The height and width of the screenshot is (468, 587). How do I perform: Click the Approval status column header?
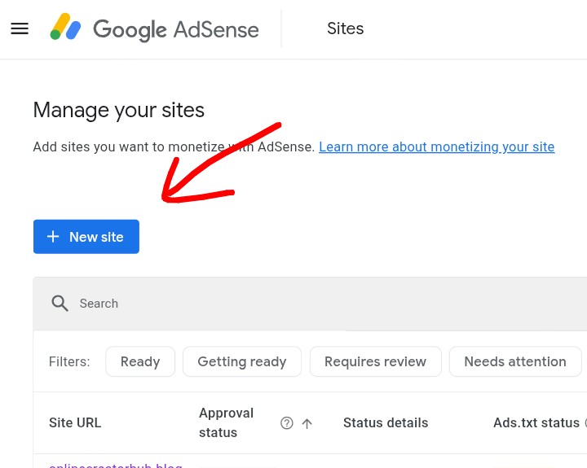(x=226, y=422)
